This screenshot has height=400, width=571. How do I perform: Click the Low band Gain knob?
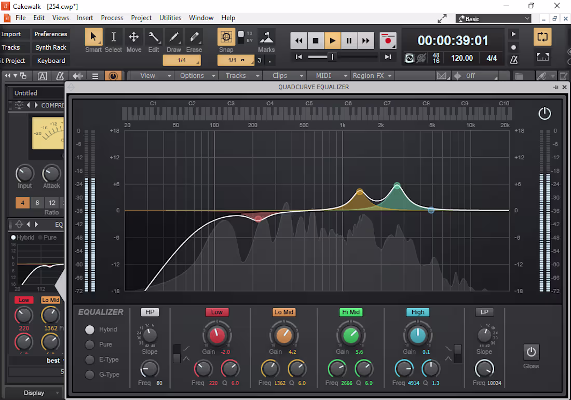[x=216, y=335]
